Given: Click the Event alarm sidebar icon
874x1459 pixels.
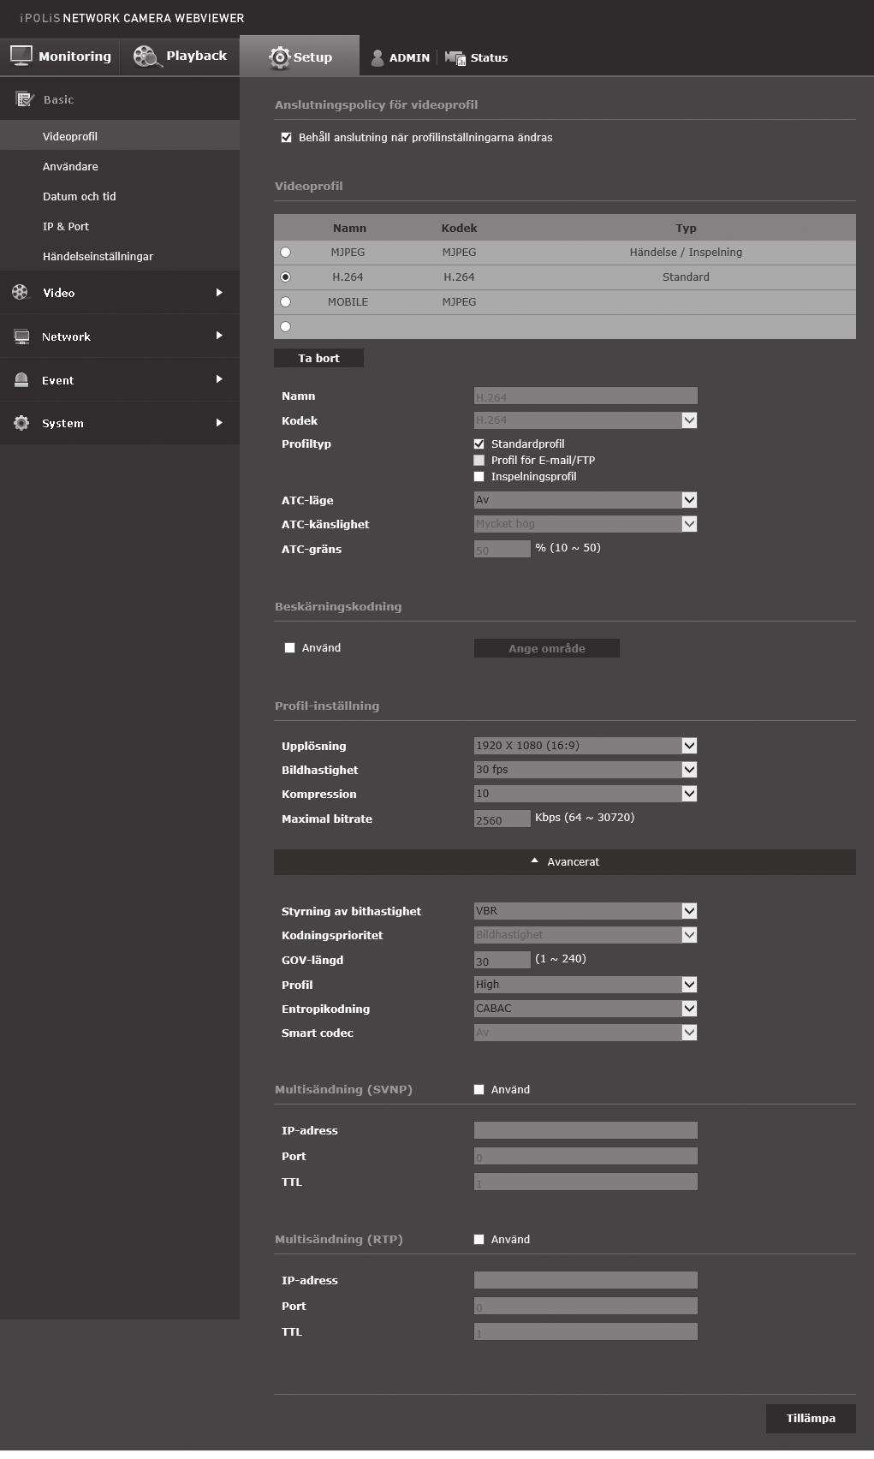Looking at the screenshot, I should tap(21, 380).
